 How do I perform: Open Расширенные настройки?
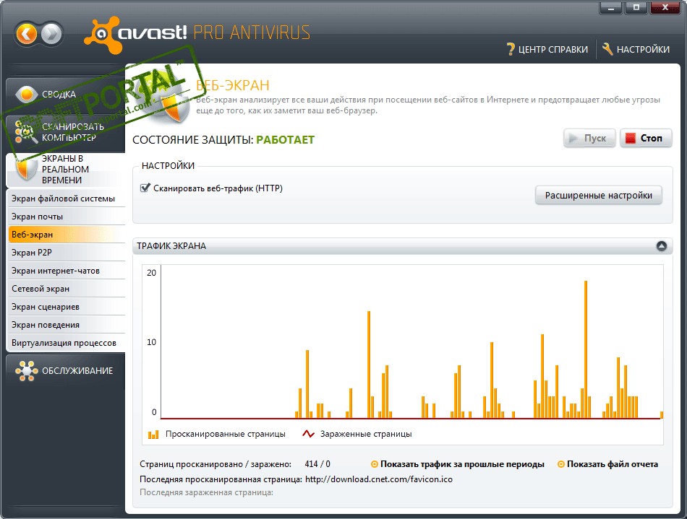click(599, 195)
